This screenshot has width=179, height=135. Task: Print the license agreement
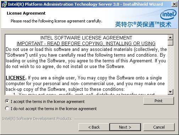click(159, 101)
